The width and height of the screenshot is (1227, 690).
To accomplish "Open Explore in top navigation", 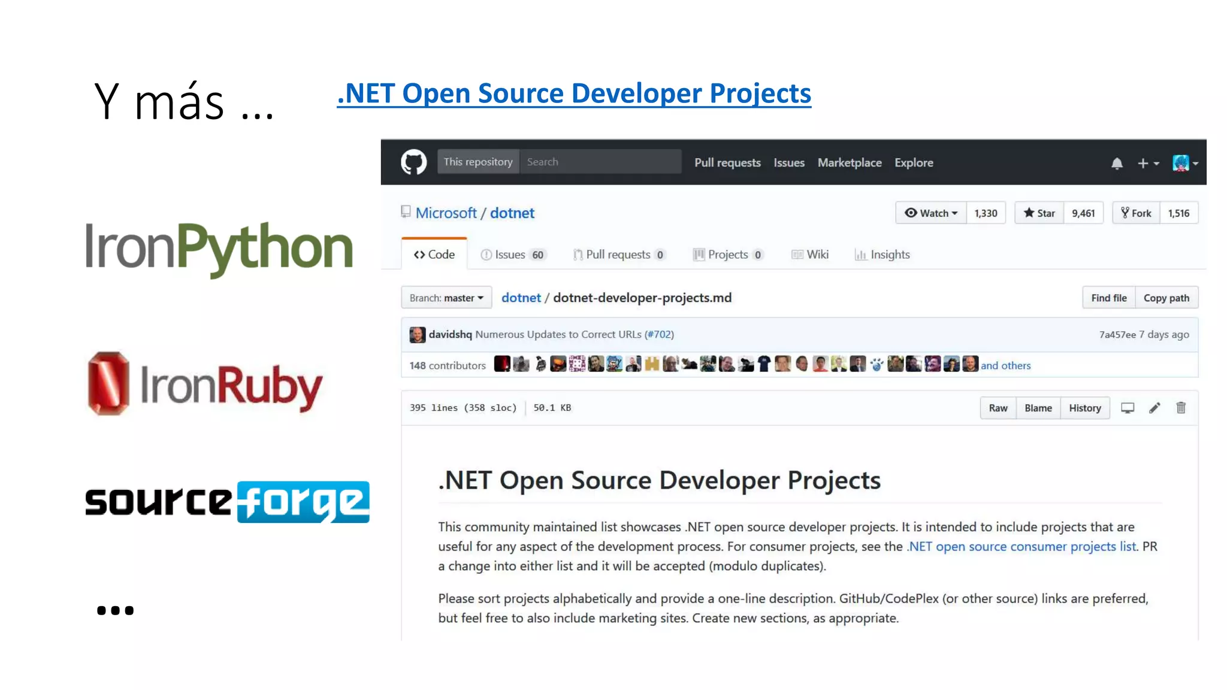I will tap(914, 163).
